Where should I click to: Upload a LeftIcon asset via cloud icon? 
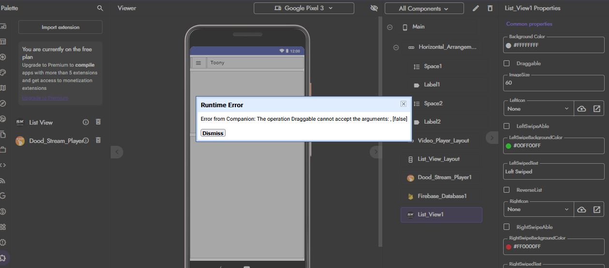tap(581, 109)
